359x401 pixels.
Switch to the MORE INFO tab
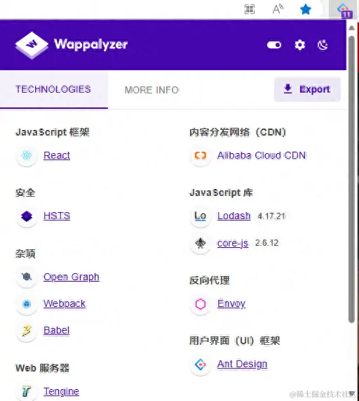[x=151, y=90]
